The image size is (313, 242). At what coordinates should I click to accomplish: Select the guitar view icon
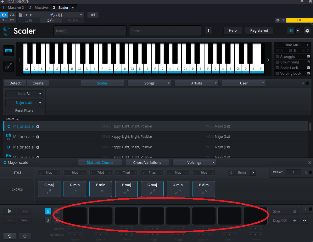pyautogui.click(x=8, y=66)
